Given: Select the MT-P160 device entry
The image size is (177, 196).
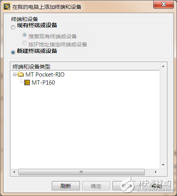Looking at the screenshot, I should tap(43, 83).
